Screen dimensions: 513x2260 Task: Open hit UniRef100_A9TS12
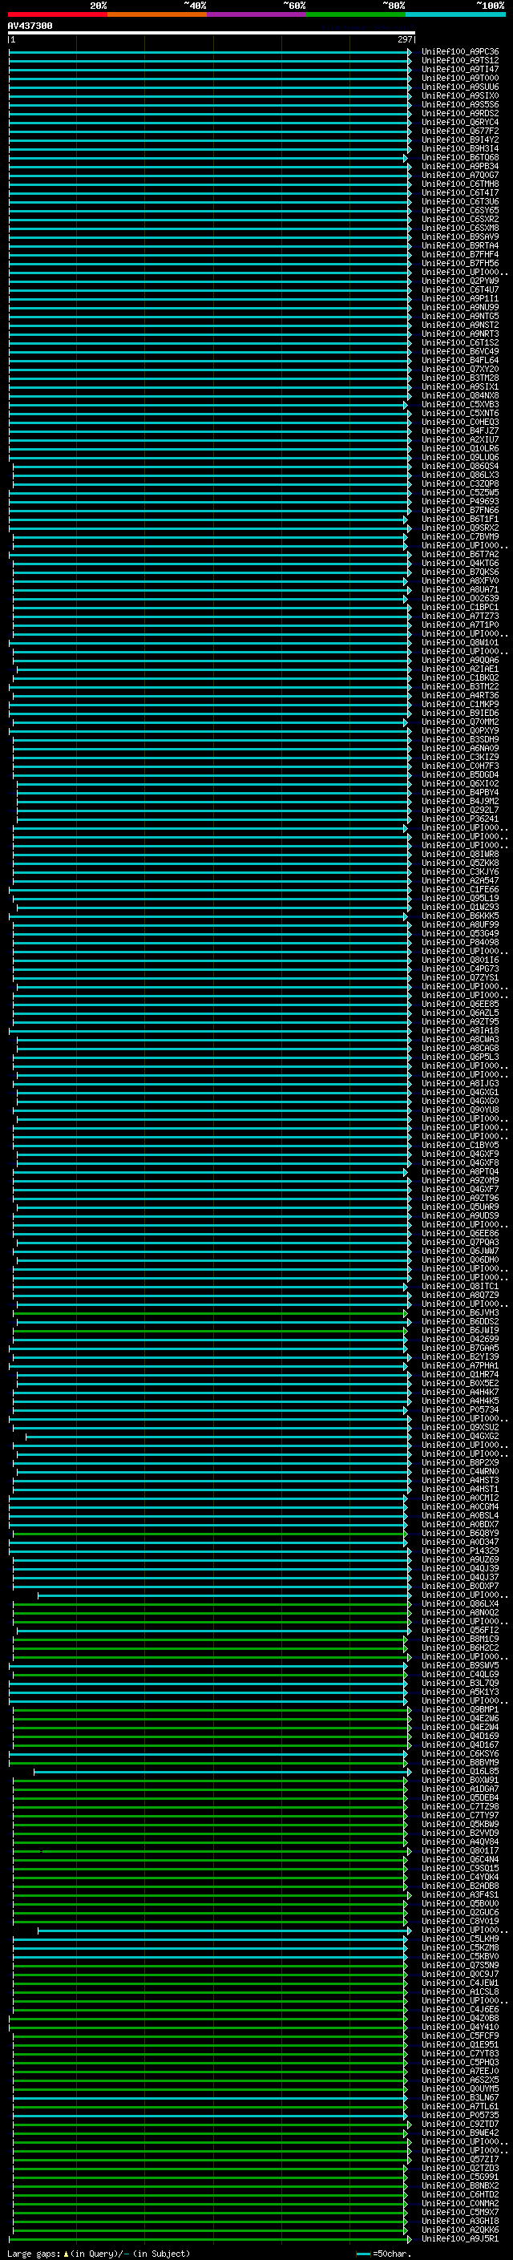[x=460, y=61]
